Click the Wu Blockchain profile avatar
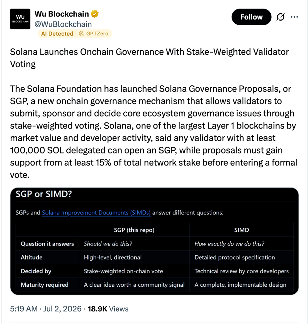308x324 pixels. pos(20,19)
